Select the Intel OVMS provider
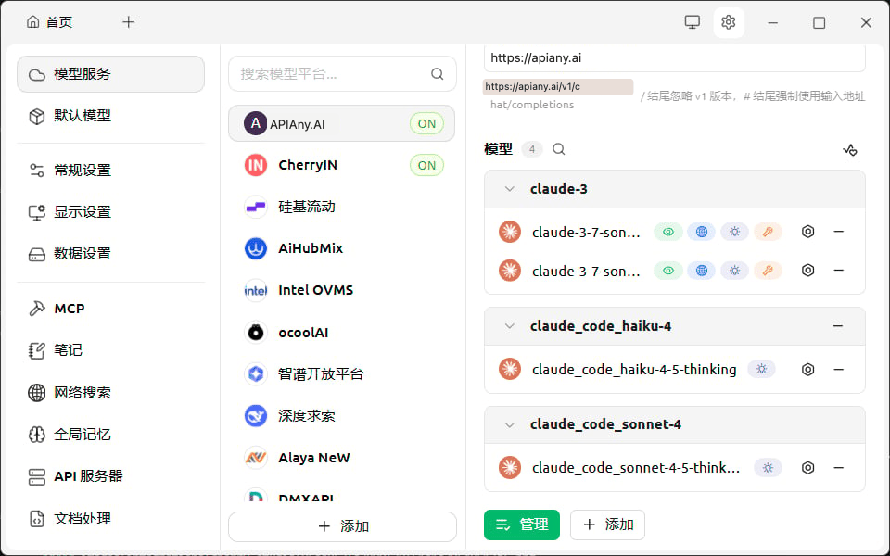890x556 pixels. (x=342, y=290)
